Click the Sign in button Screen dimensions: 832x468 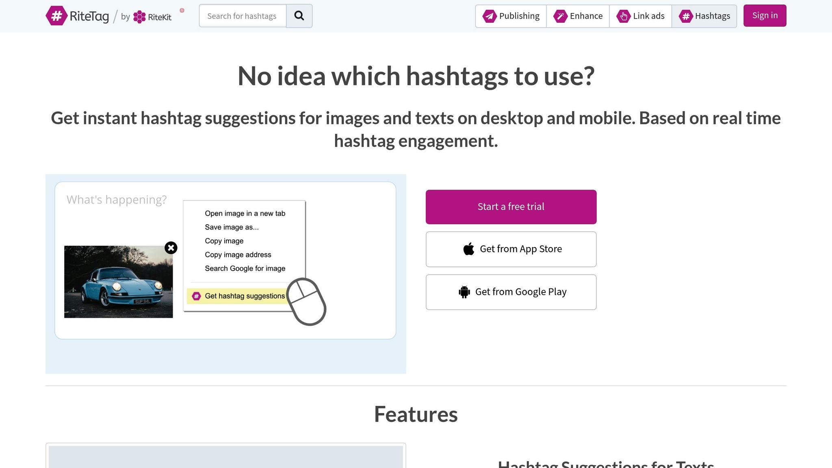765,15
